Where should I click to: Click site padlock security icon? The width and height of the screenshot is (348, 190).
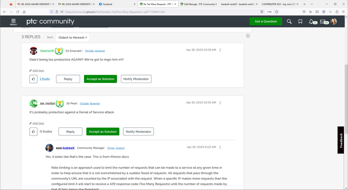point(57,12)
